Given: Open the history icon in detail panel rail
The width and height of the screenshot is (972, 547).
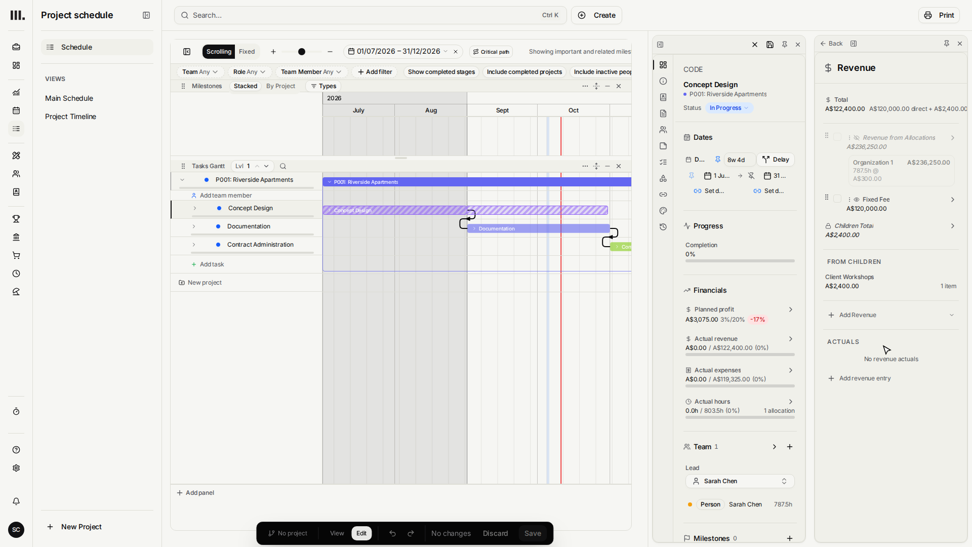Looking at the screenshot, I should [663, 227].
